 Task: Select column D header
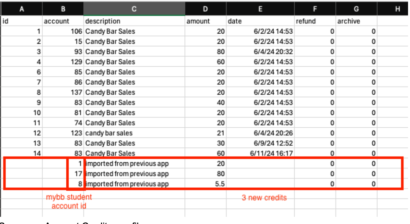pos(205,9)
